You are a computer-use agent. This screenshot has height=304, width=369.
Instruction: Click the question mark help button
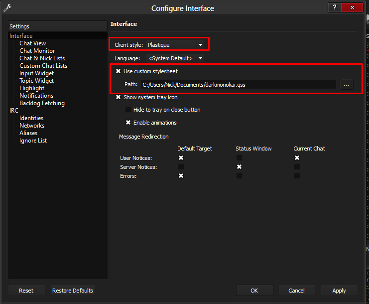point(336,7)
